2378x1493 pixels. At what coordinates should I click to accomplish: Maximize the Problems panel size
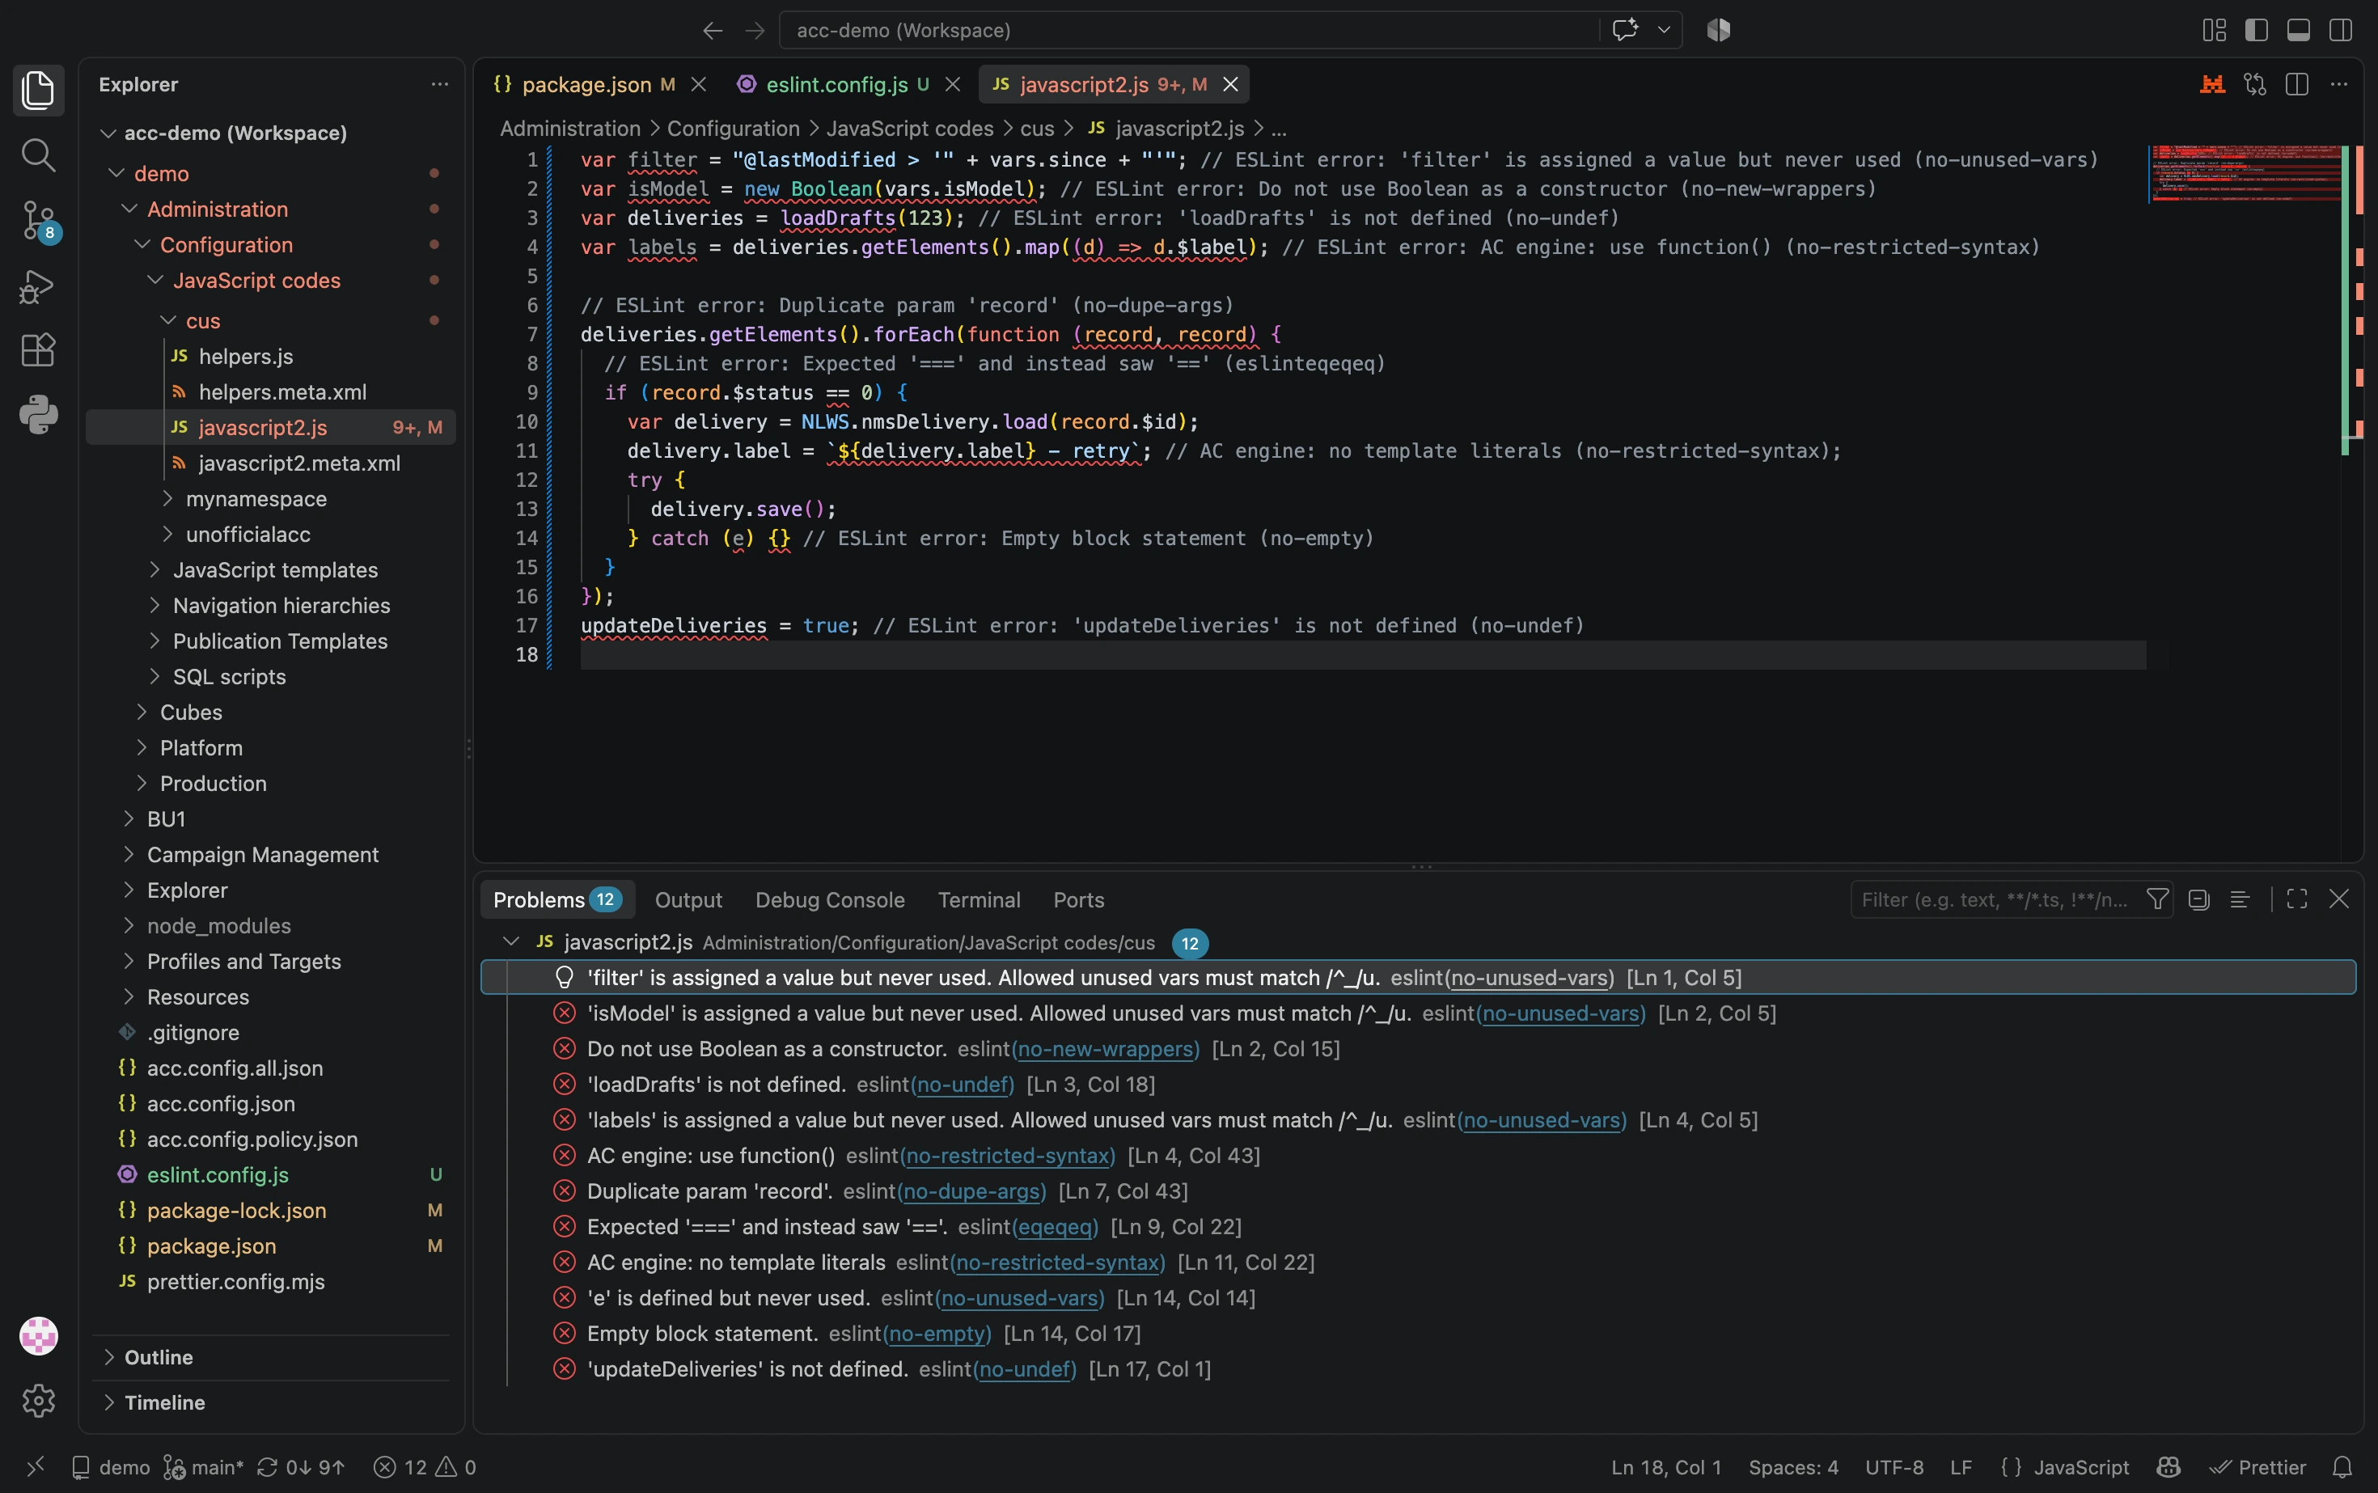[x=2297, y=899]
